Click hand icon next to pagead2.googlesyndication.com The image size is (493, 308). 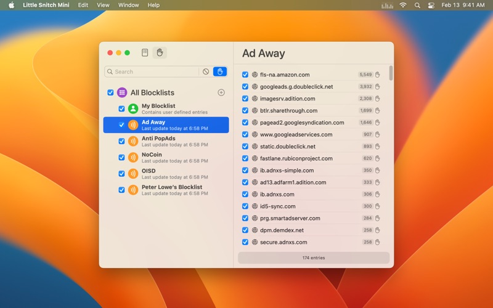378,122
